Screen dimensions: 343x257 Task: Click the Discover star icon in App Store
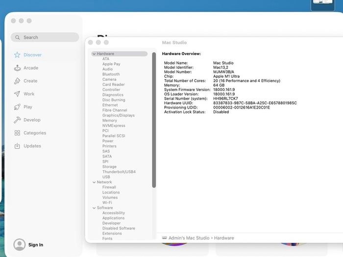click(17, 55)
